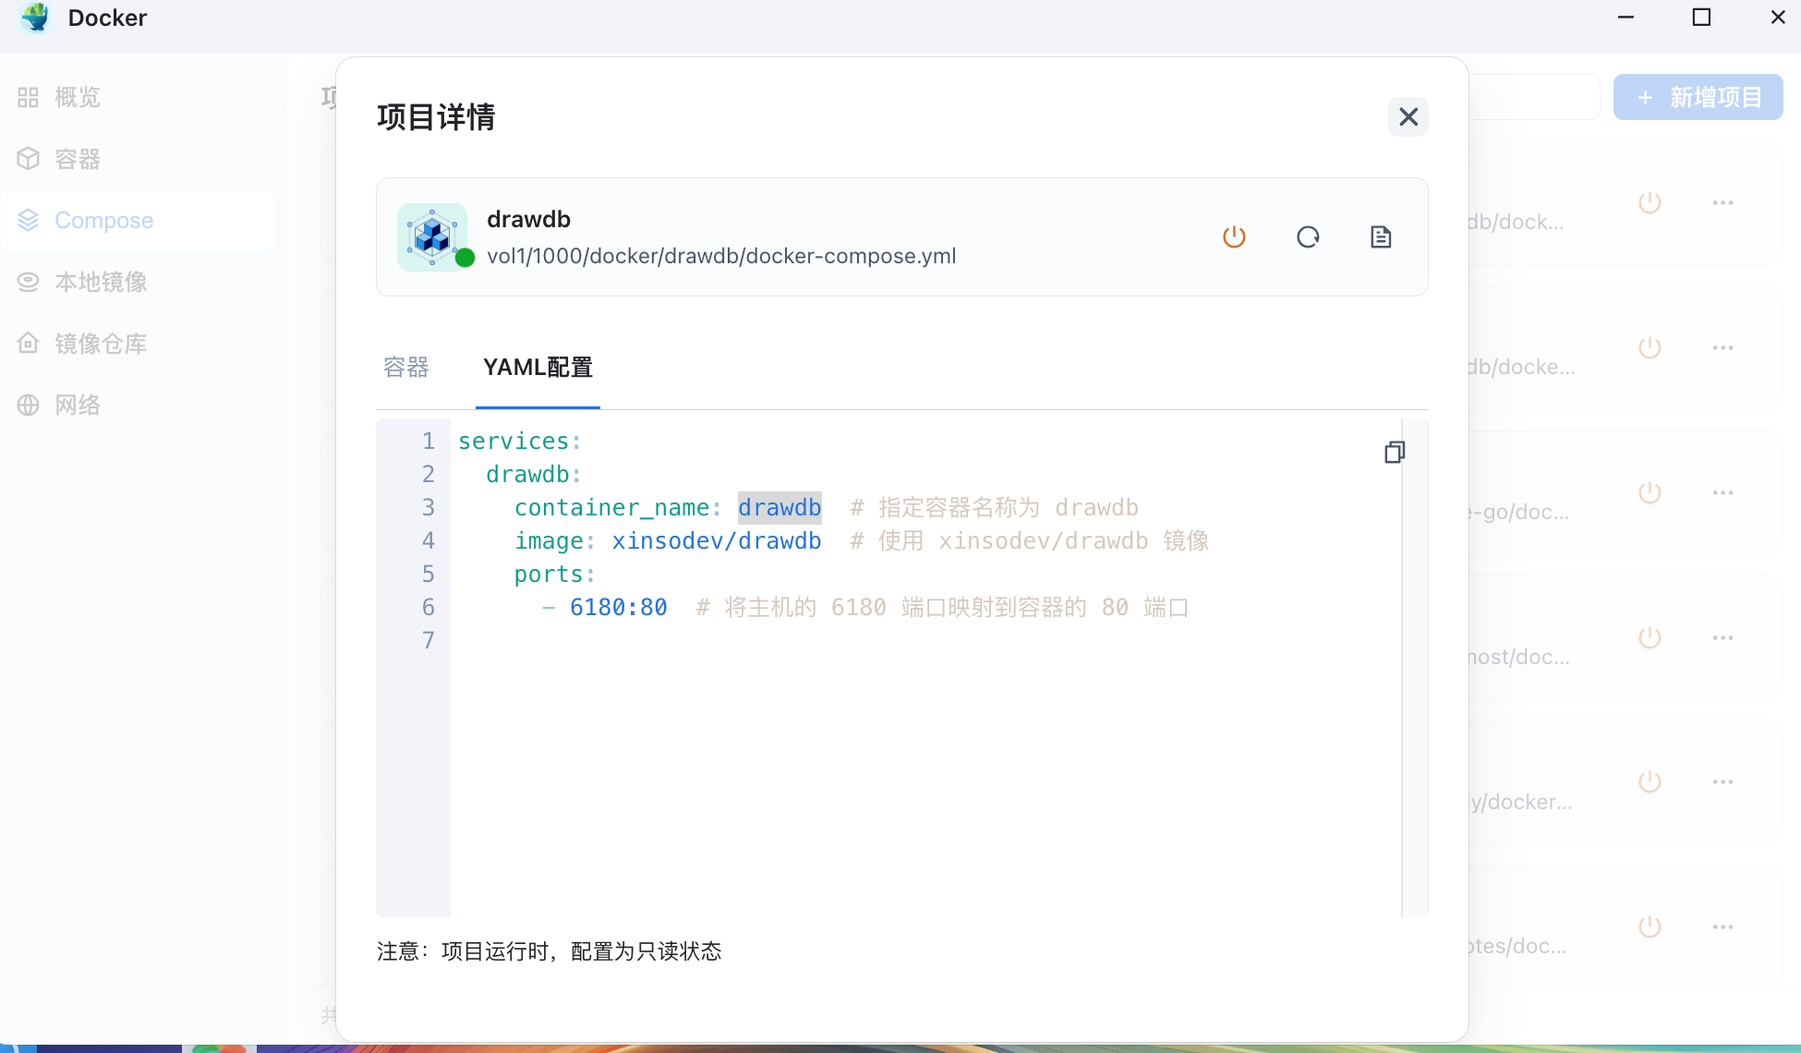Switch to the 容器 tab
Screen dimensions: 1801x1053
[406, 368]
